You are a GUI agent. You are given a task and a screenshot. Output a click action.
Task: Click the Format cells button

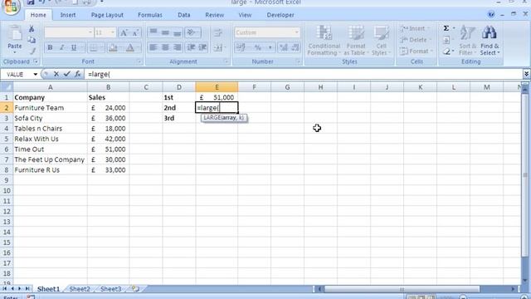pos(417,51)
